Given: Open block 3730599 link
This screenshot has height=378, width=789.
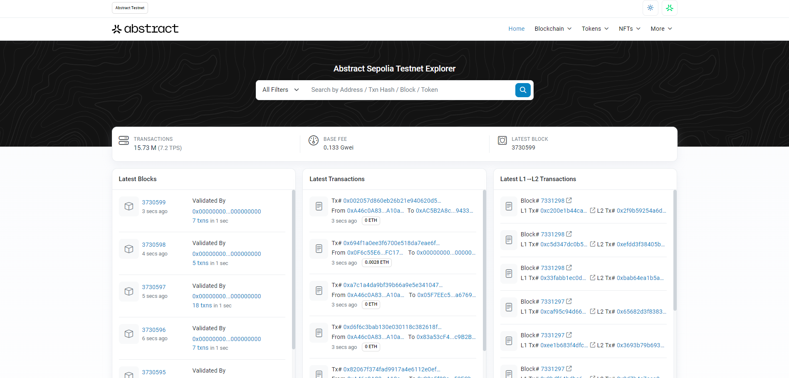Looking at the screenshot, I should [x=153, y=202].
